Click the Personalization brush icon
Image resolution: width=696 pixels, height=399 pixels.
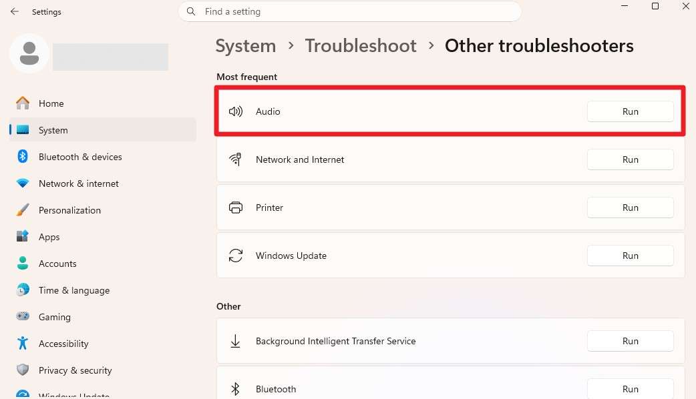[x=23, y=210]
